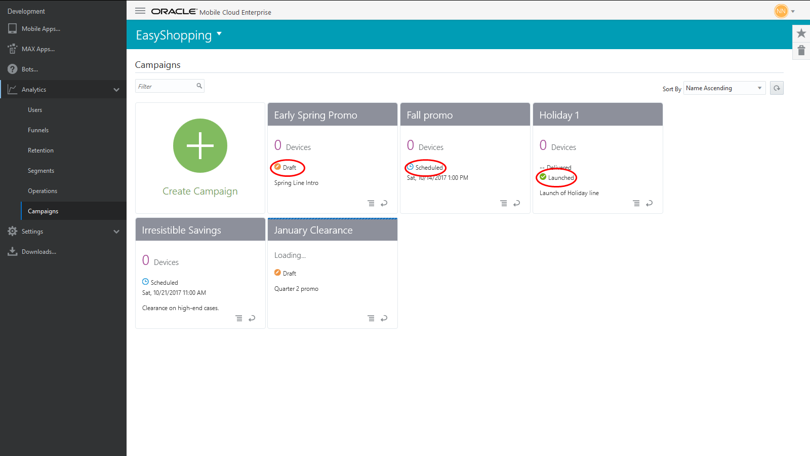Open the EasyShopping app selector dropdown
Image resolution: width=810 pixels, height=456 pixels.
[219, 34]
